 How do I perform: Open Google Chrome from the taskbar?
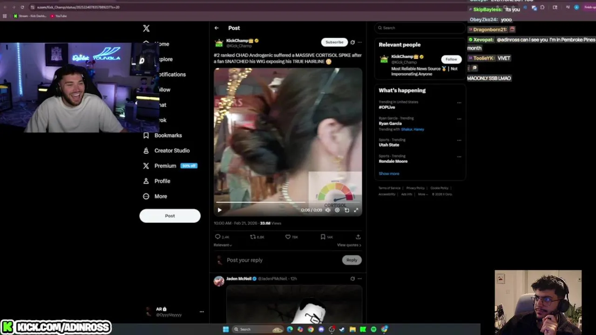point(311,329)
